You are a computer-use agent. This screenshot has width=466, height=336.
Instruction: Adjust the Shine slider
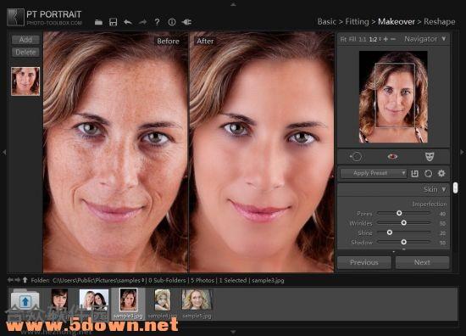[390, 232]
